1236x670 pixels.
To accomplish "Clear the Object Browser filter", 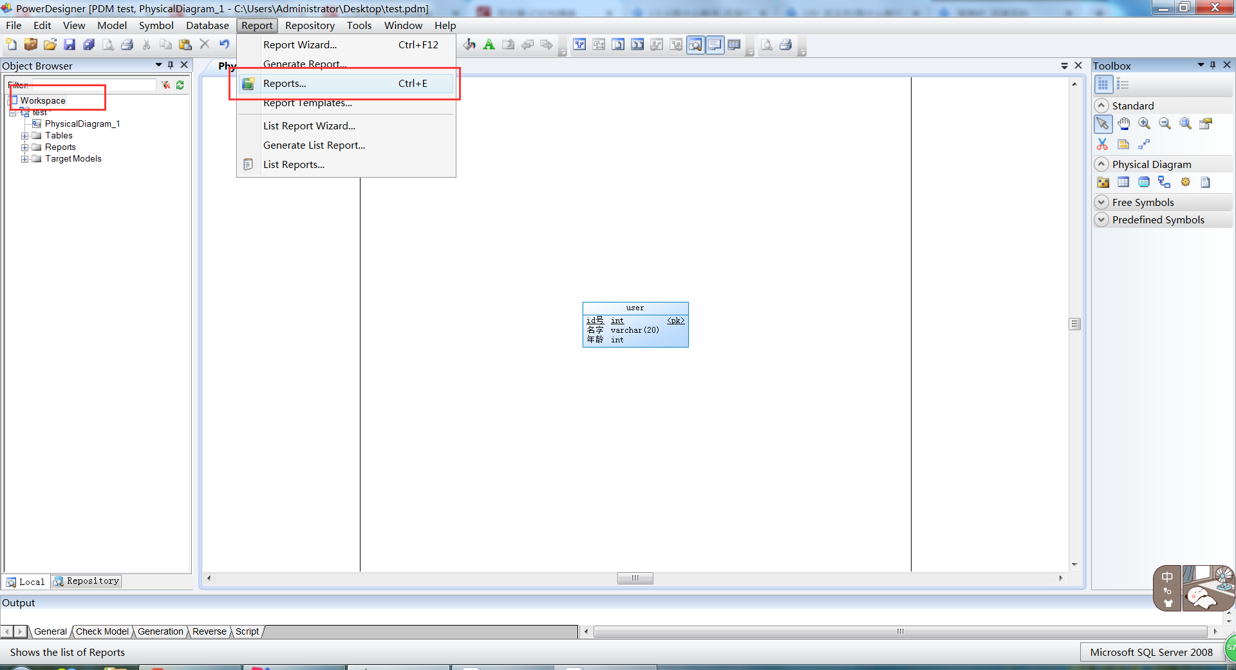I will pos(165,85).
